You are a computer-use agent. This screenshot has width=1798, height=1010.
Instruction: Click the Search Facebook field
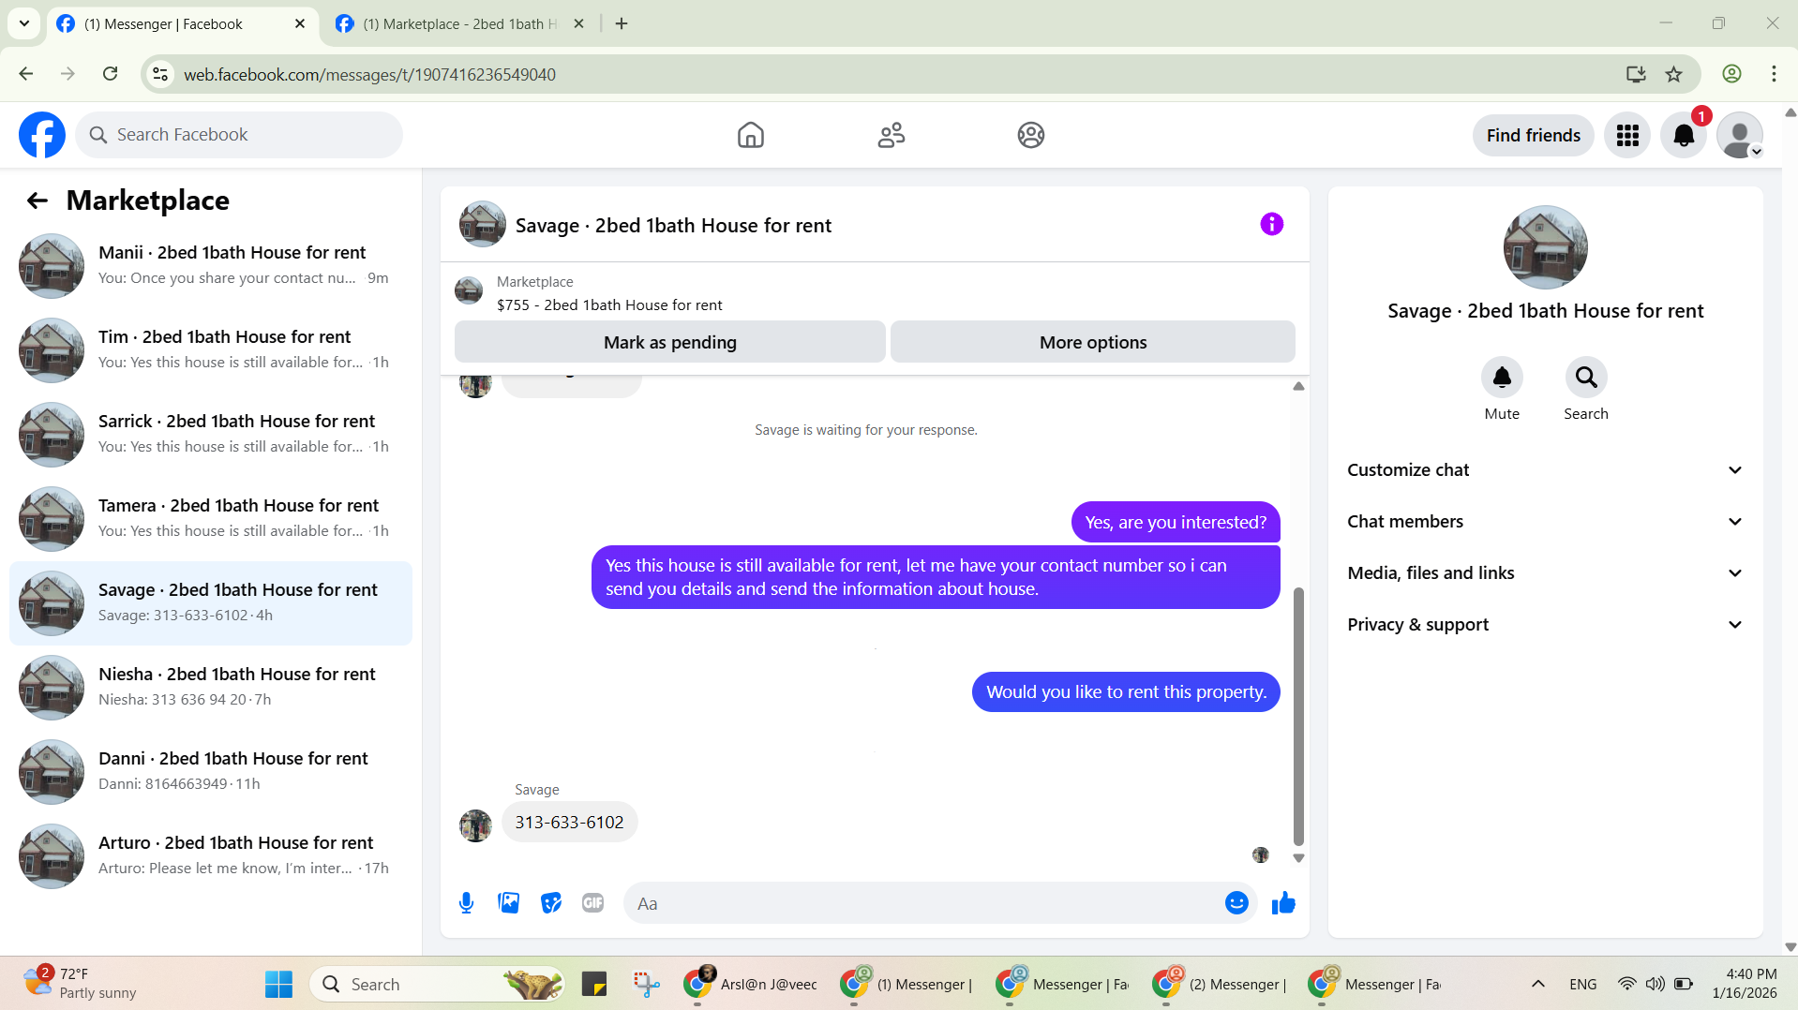pos(239,135)
